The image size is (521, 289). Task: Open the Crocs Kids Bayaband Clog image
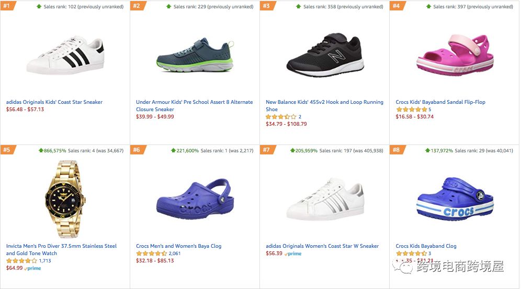(x=454, y=199)
